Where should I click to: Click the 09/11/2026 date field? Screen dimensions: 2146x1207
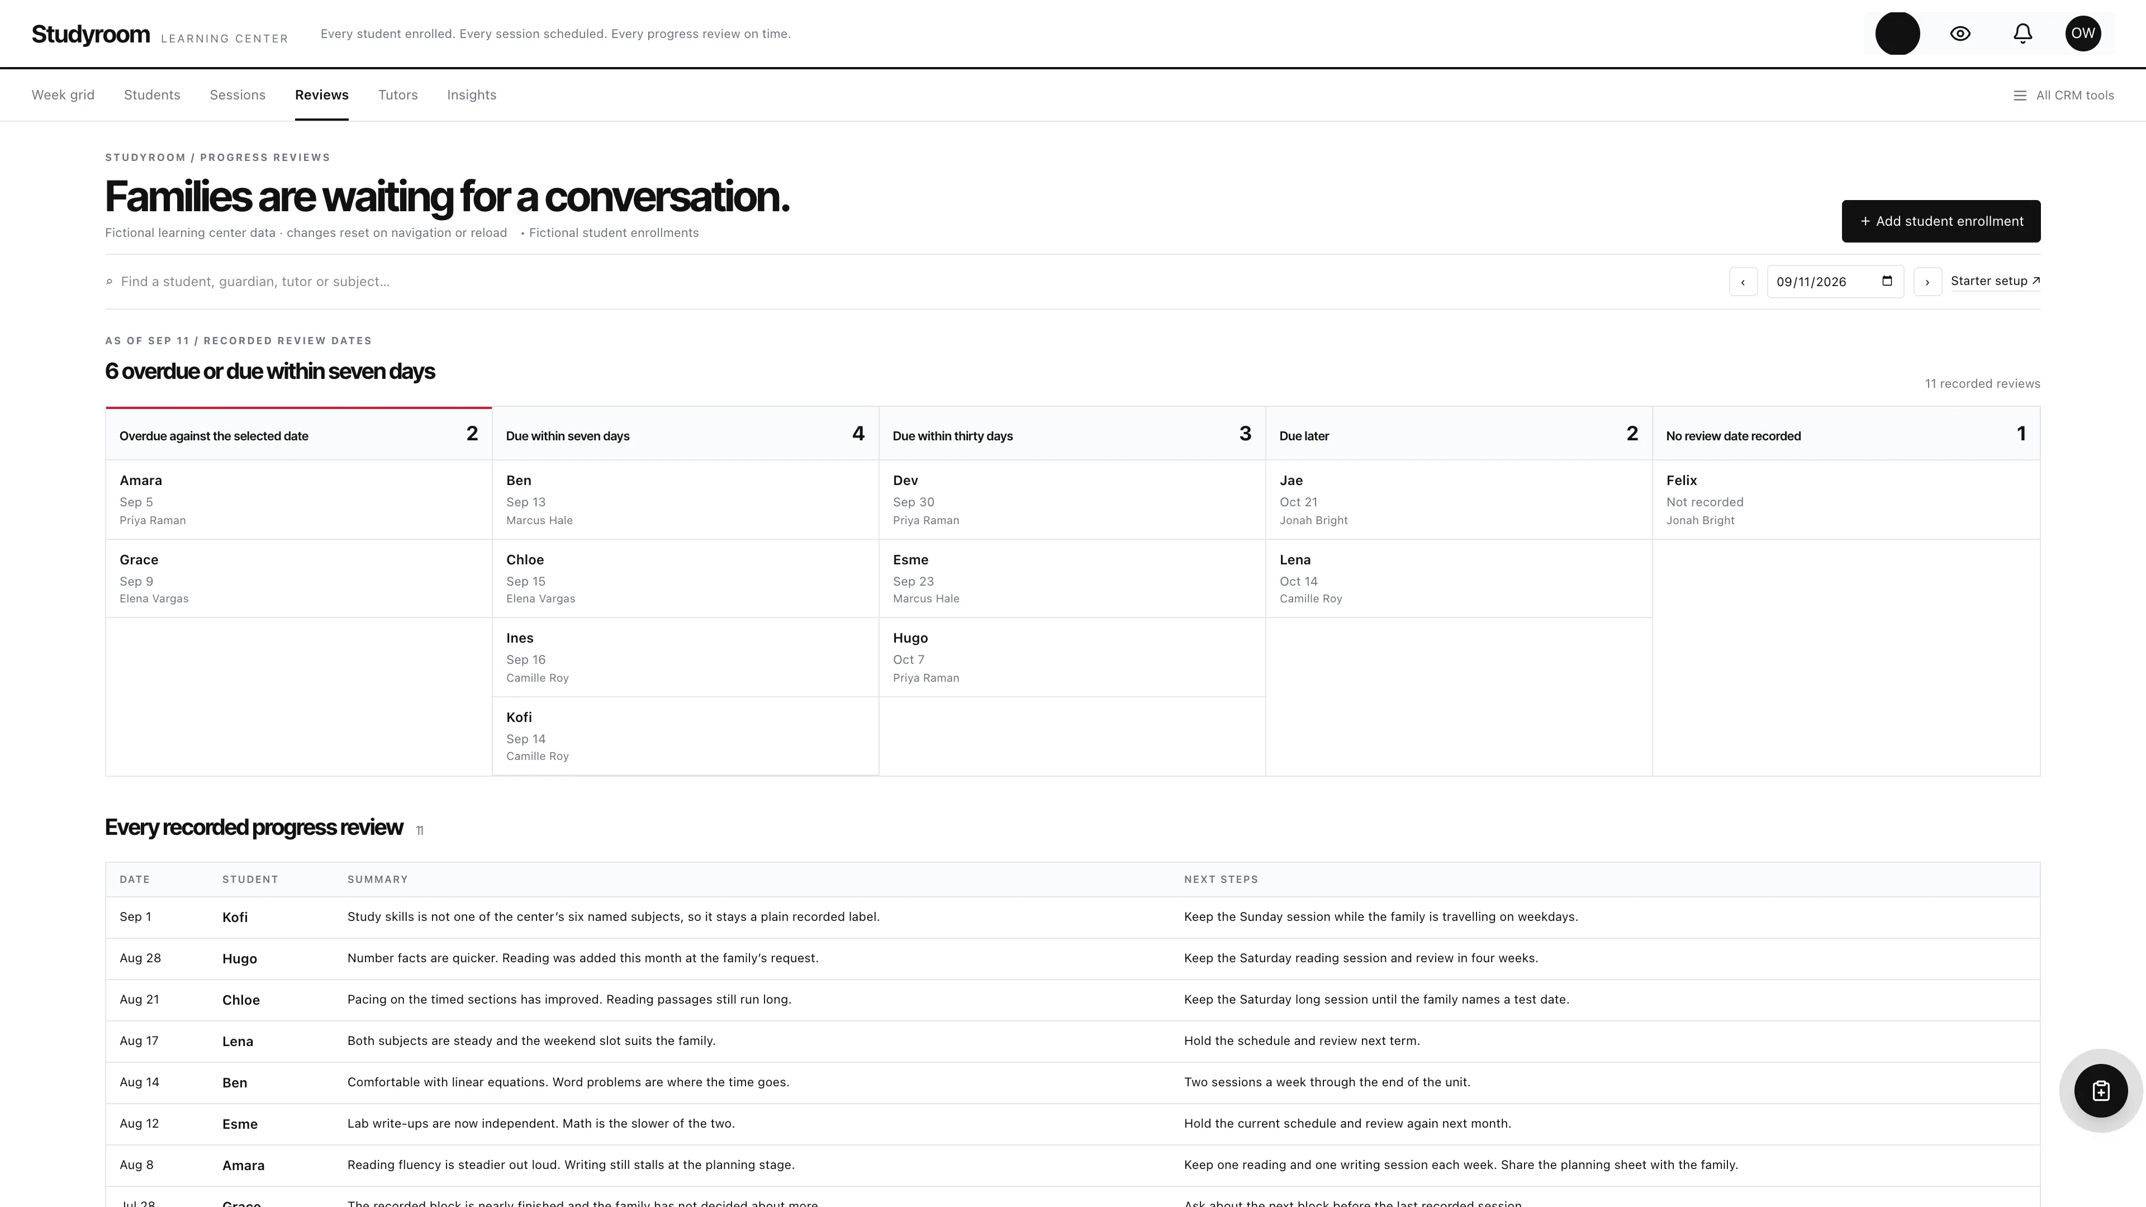click(1835, 282)
